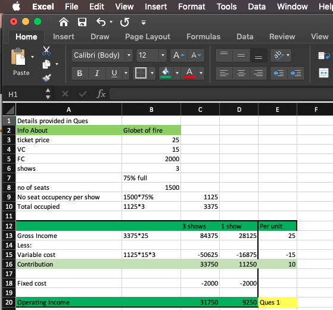Apply green fill color bucket
Image resolution: width=333 pixels, height=310 pixels.
click(166, 73)
